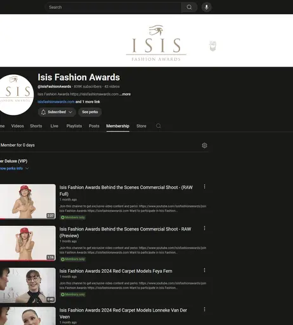Expand show perks info chevron

pyautogui.click(x=27, y=168)
